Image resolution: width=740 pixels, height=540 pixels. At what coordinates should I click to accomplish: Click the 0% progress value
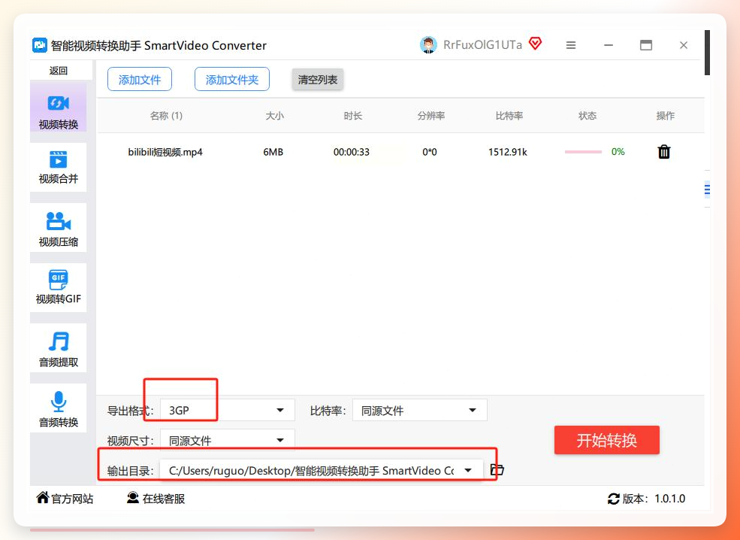click(618, 152)
